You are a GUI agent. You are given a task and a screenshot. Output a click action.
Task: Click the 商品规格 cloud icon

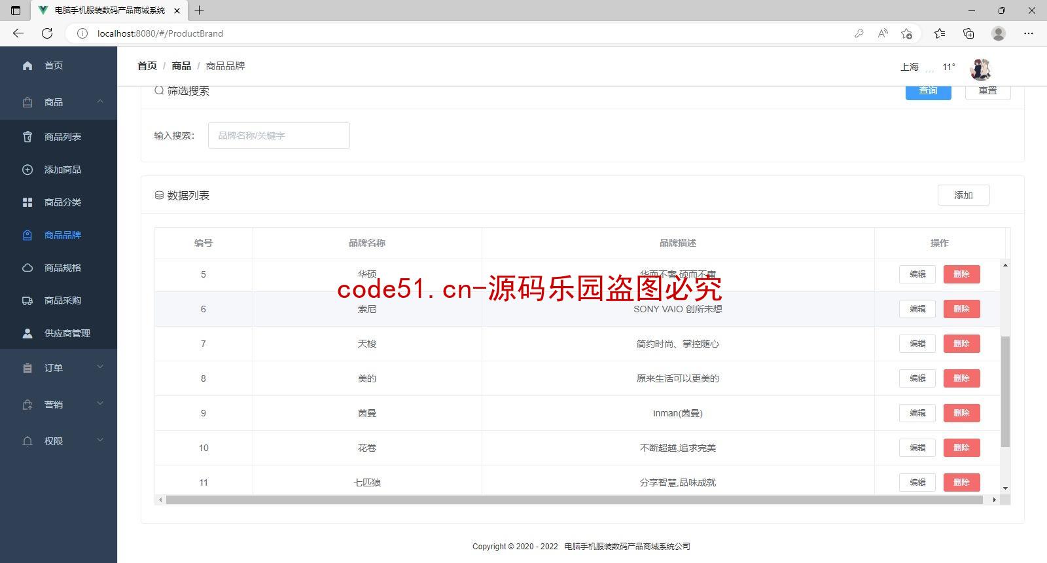[27, 268]
